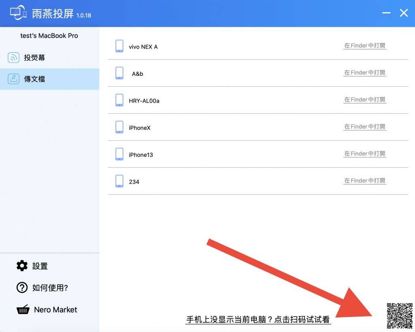Click phone icon beside HRY-AL00a
The height and width of the screenshot is (332, 415).
coord(120,100)
